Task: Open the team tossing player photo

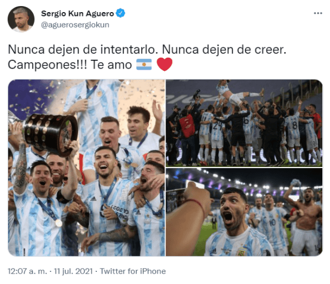Action: pyautogui.click(x=244, y=123)
